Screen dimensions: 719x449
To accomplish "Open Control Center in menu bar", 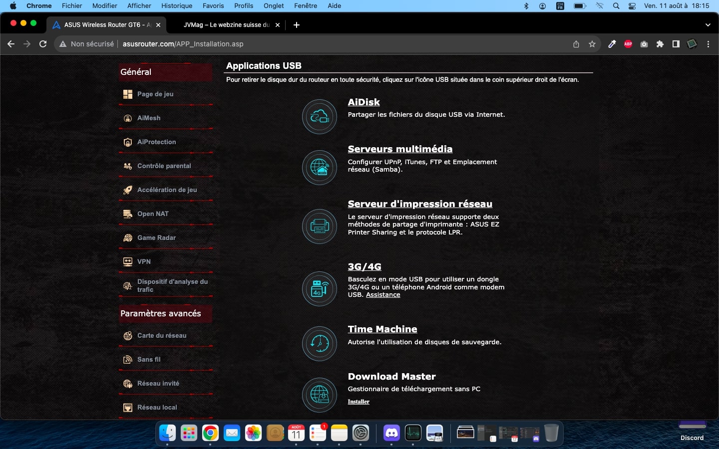I will 632,5.
